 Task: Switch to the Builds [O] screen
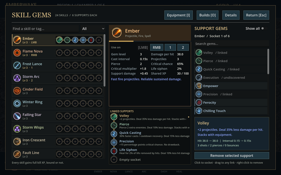(207, 15)
